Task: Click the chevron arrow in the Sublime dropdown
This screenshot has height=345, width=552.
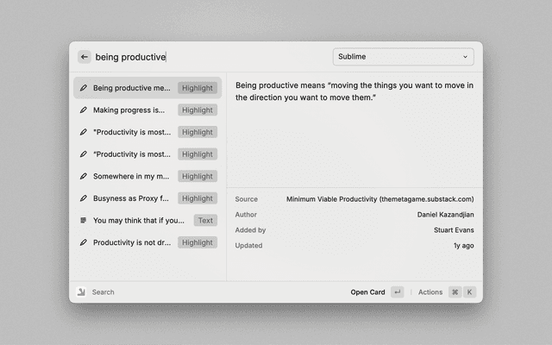Action: (x=465, y=57)
